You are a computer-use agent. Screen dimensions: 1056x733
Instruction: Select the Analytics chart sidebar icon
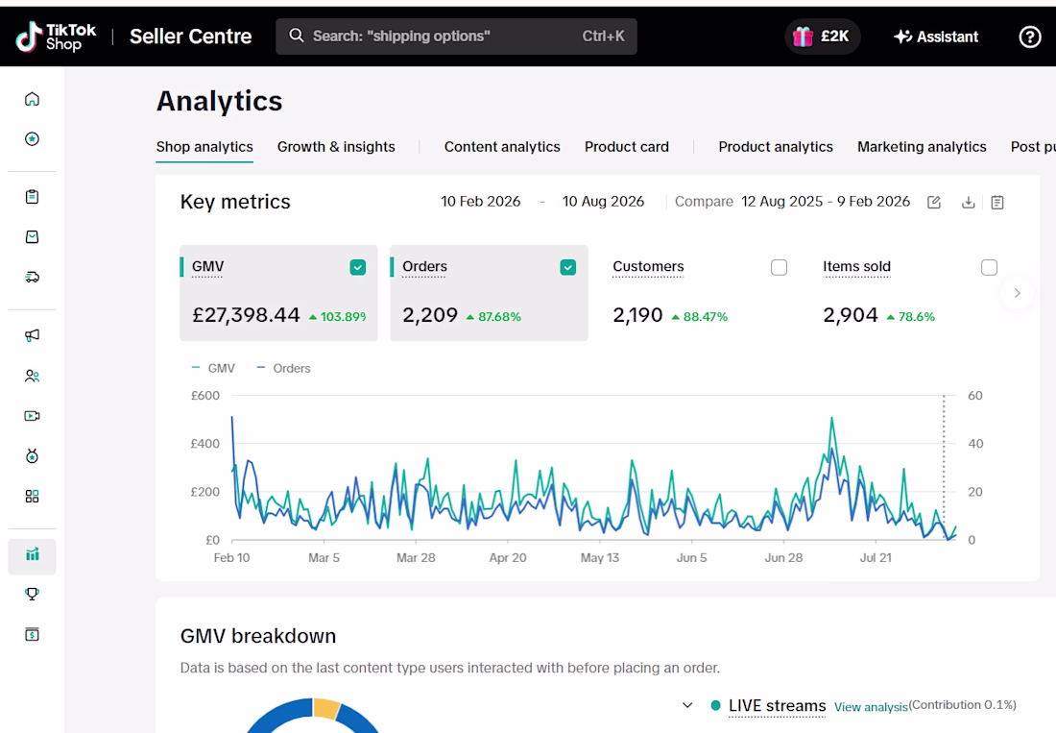tap(32, 555)
